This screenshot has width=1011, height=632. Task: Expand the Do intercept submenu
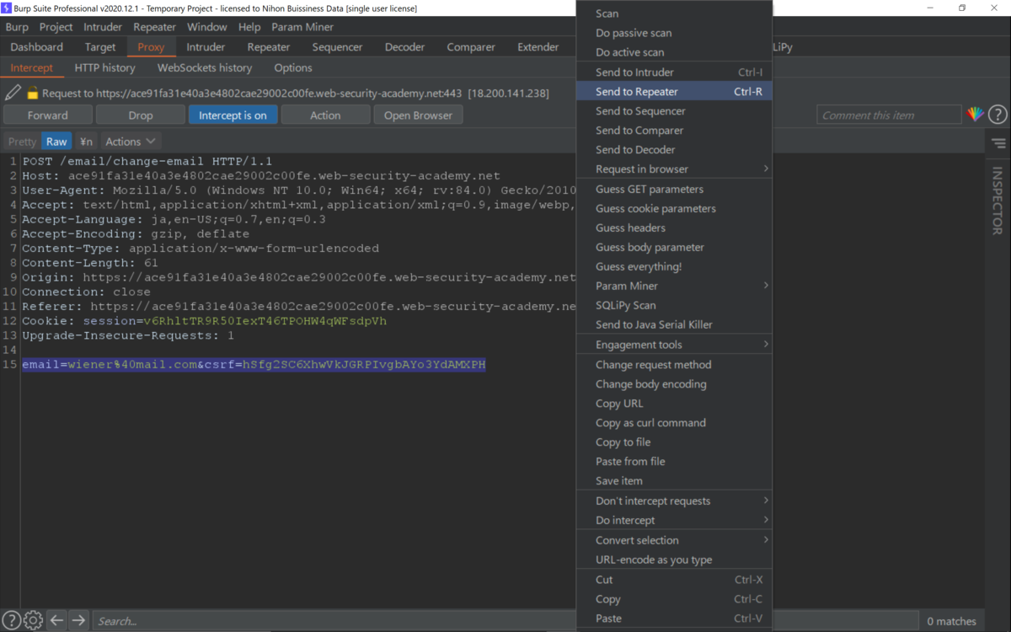point(674,520)
